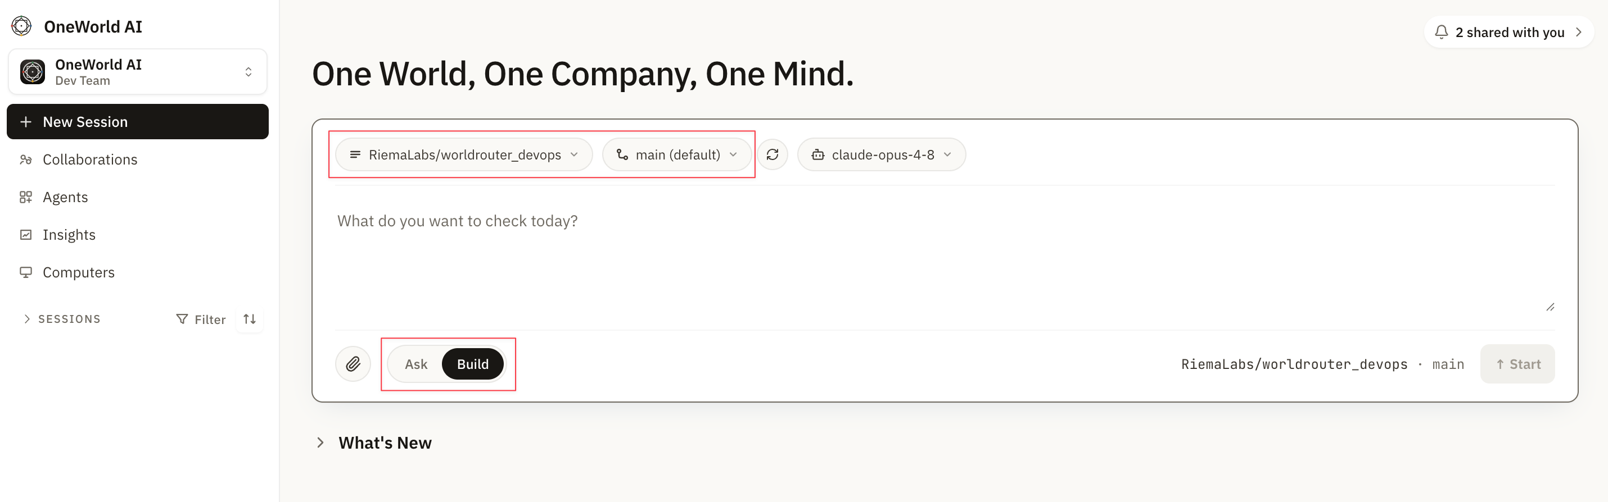Click the text area resize handle
1608x502 pixels.
1550,307
